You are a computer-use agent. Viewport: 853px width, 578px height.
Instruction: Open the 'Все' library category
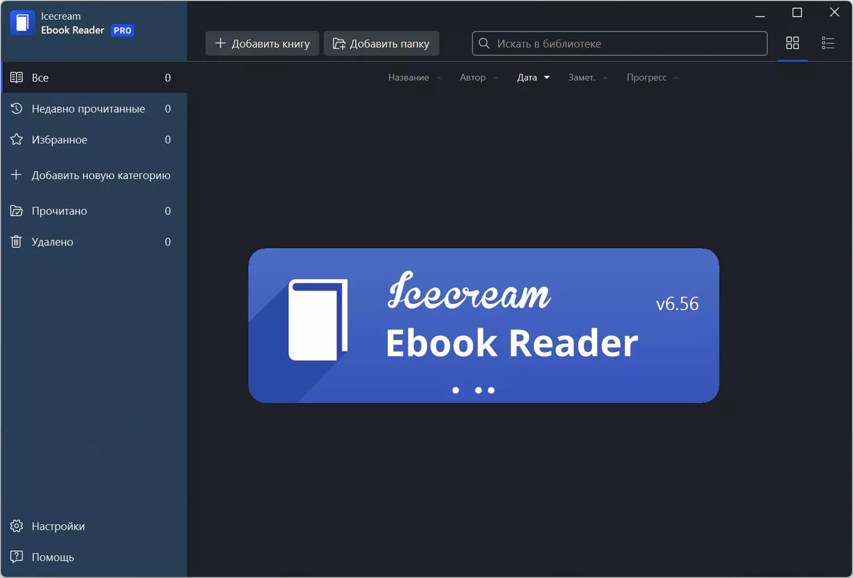point(94,78)
